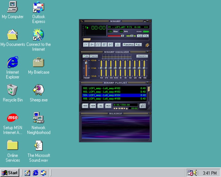Start playback with the main Play button

[92, 45]
